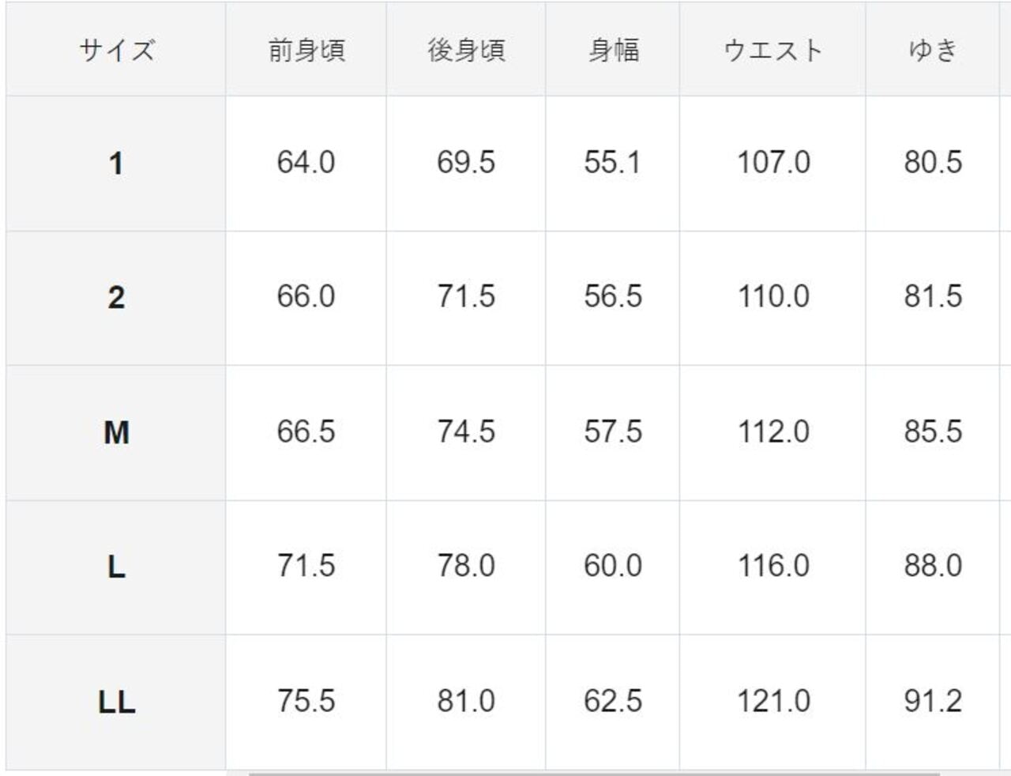Screen dimensions: 1011x776
Task: Click the サイズ column header
Action: click(x=116, y=51)
